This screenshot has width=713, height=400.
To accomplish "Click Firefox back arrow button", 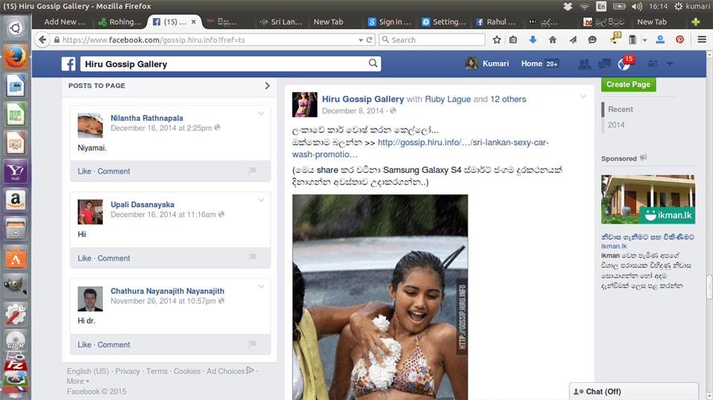I will (43, 40).
